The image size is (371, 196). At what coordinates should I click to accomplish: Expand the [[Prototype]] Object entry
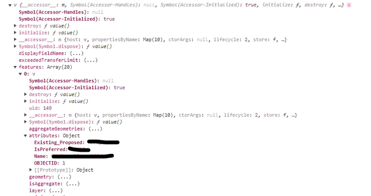31,170
